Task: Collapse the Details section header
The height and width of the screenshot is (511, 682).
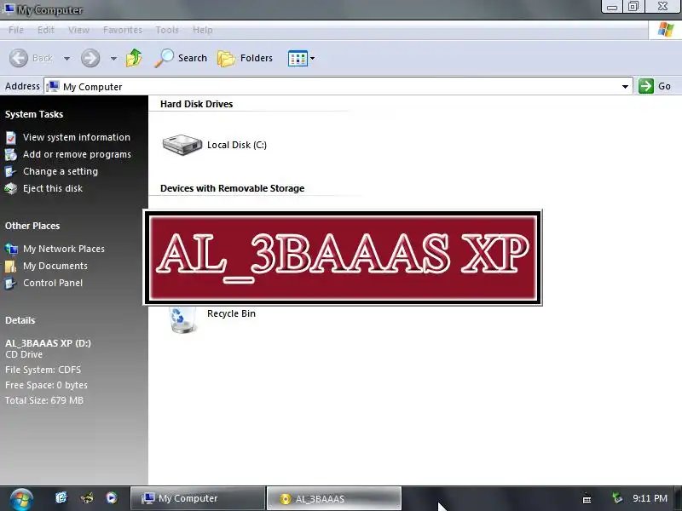Action: [20, 320]
